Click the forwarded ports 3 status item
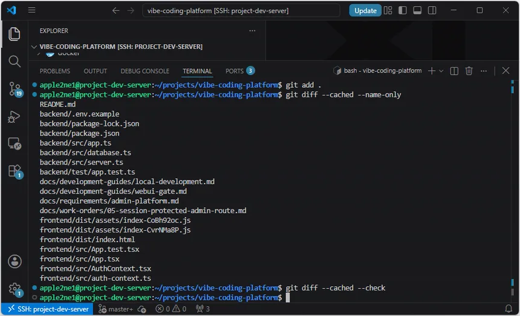The image size is (520, 316). [x=203, y=309]
